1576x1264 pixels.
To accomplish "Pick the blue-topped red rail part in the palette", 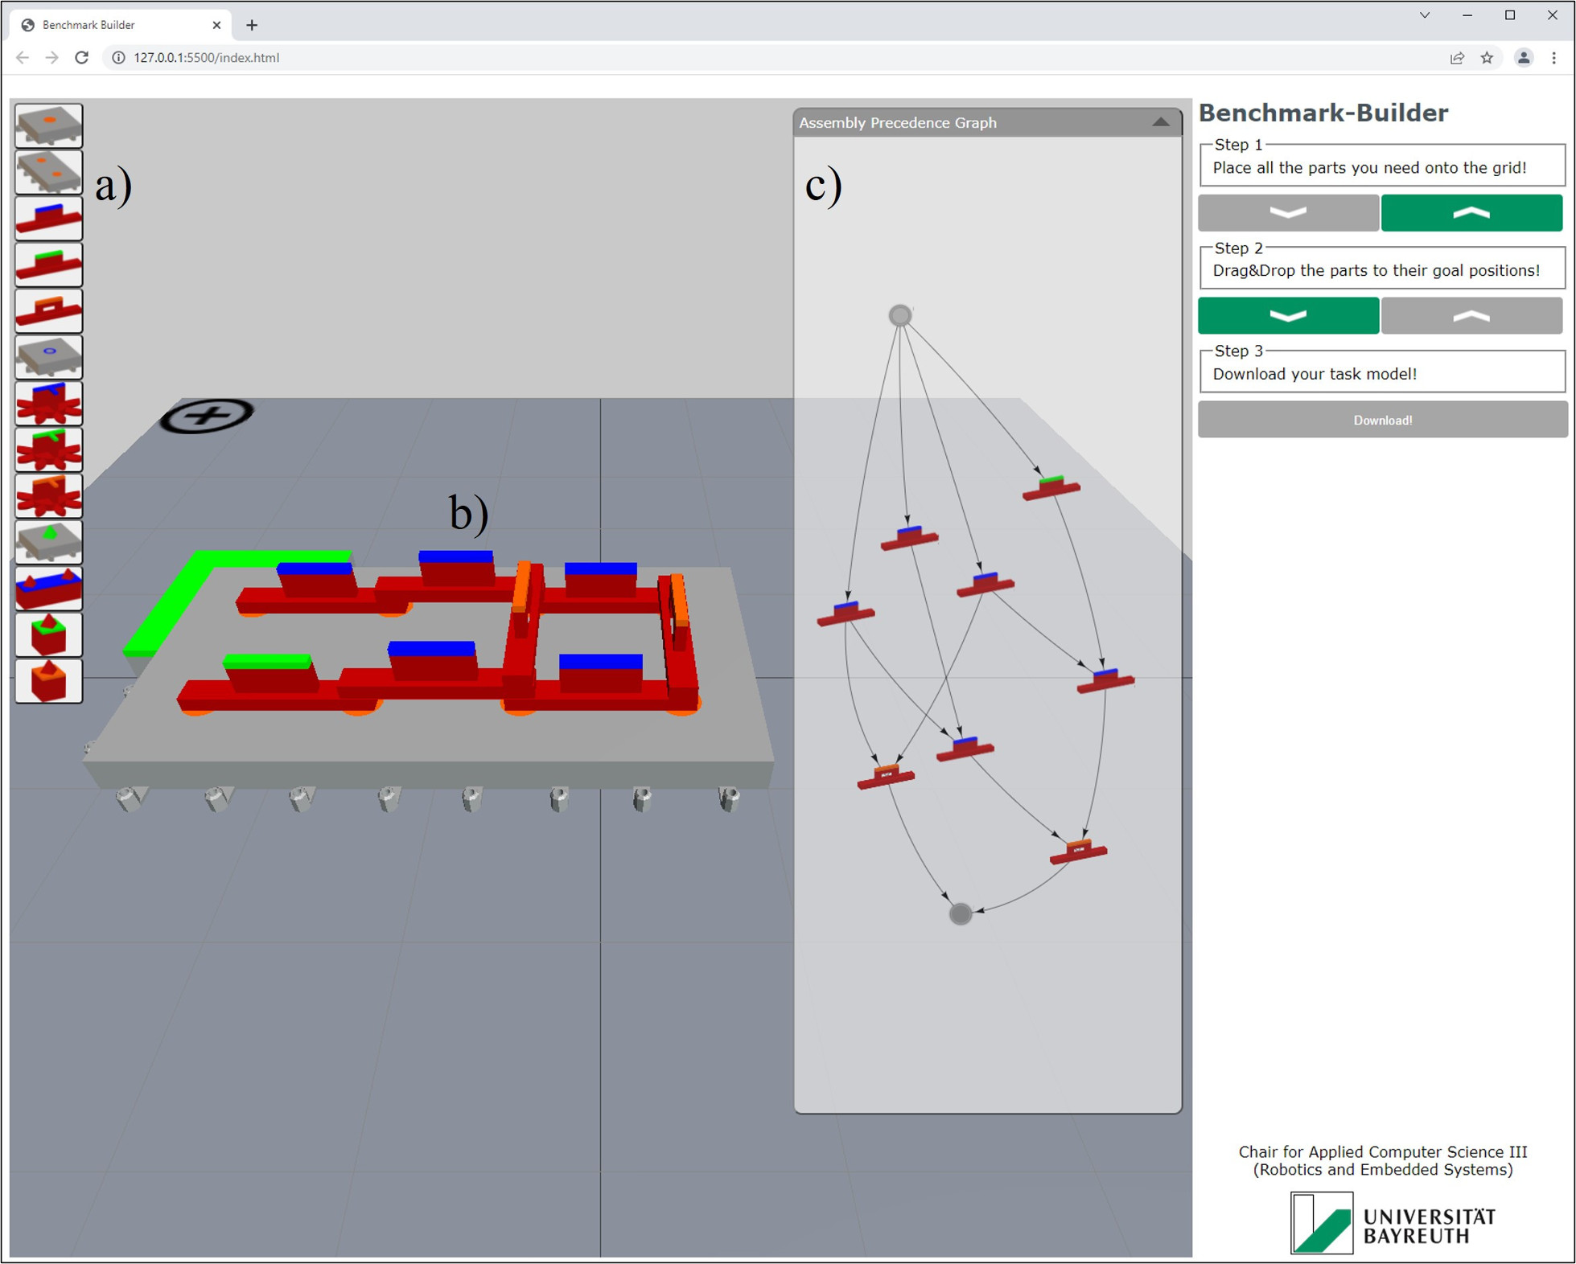I will pos(48,218).
